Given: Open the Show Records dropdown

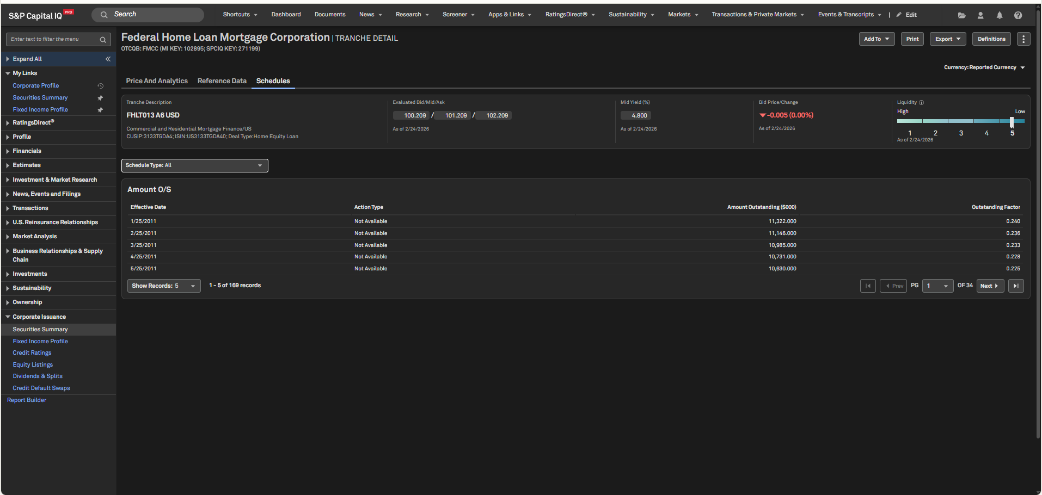Looking at the screenshot, I should [x=163, y=286].
